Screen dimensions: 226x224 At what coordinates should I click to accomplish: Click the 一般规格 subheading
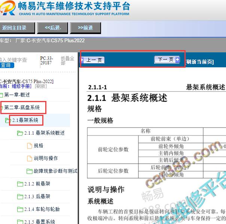[100, 120]
